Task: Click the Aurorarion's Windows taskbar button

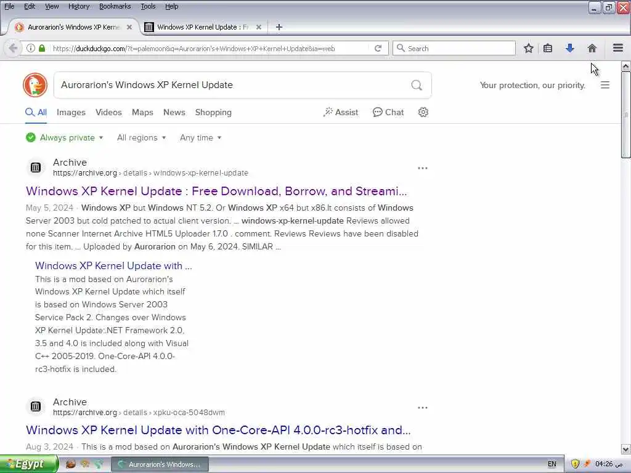Action: click(160, 464)
